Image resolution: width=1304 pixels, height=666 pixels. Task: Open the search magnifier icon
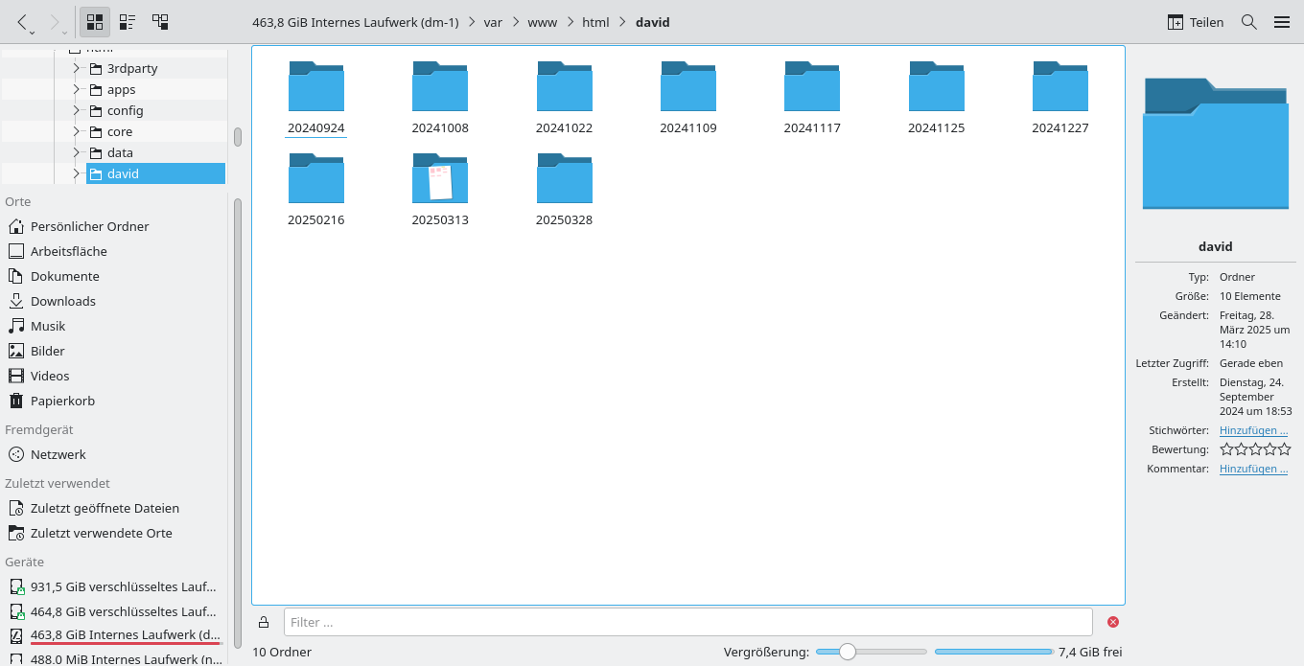click(1248, 22)
